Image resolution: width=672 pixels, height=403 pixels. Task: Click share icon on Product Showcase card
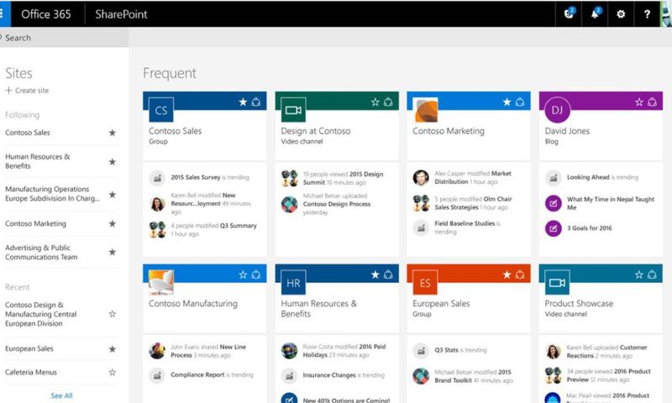653,275
